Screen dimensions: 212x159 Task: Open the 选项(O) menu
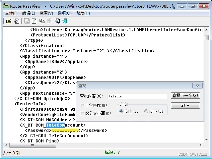64,13
